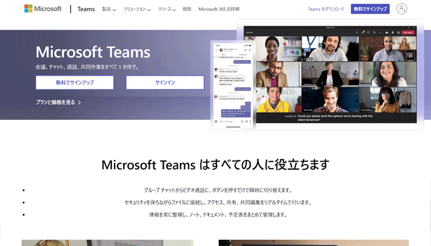The height and width of the screenshot is (246, 431).
Task: Click the サインイン button
Action: pyautogui.click(x=165, y=82)
